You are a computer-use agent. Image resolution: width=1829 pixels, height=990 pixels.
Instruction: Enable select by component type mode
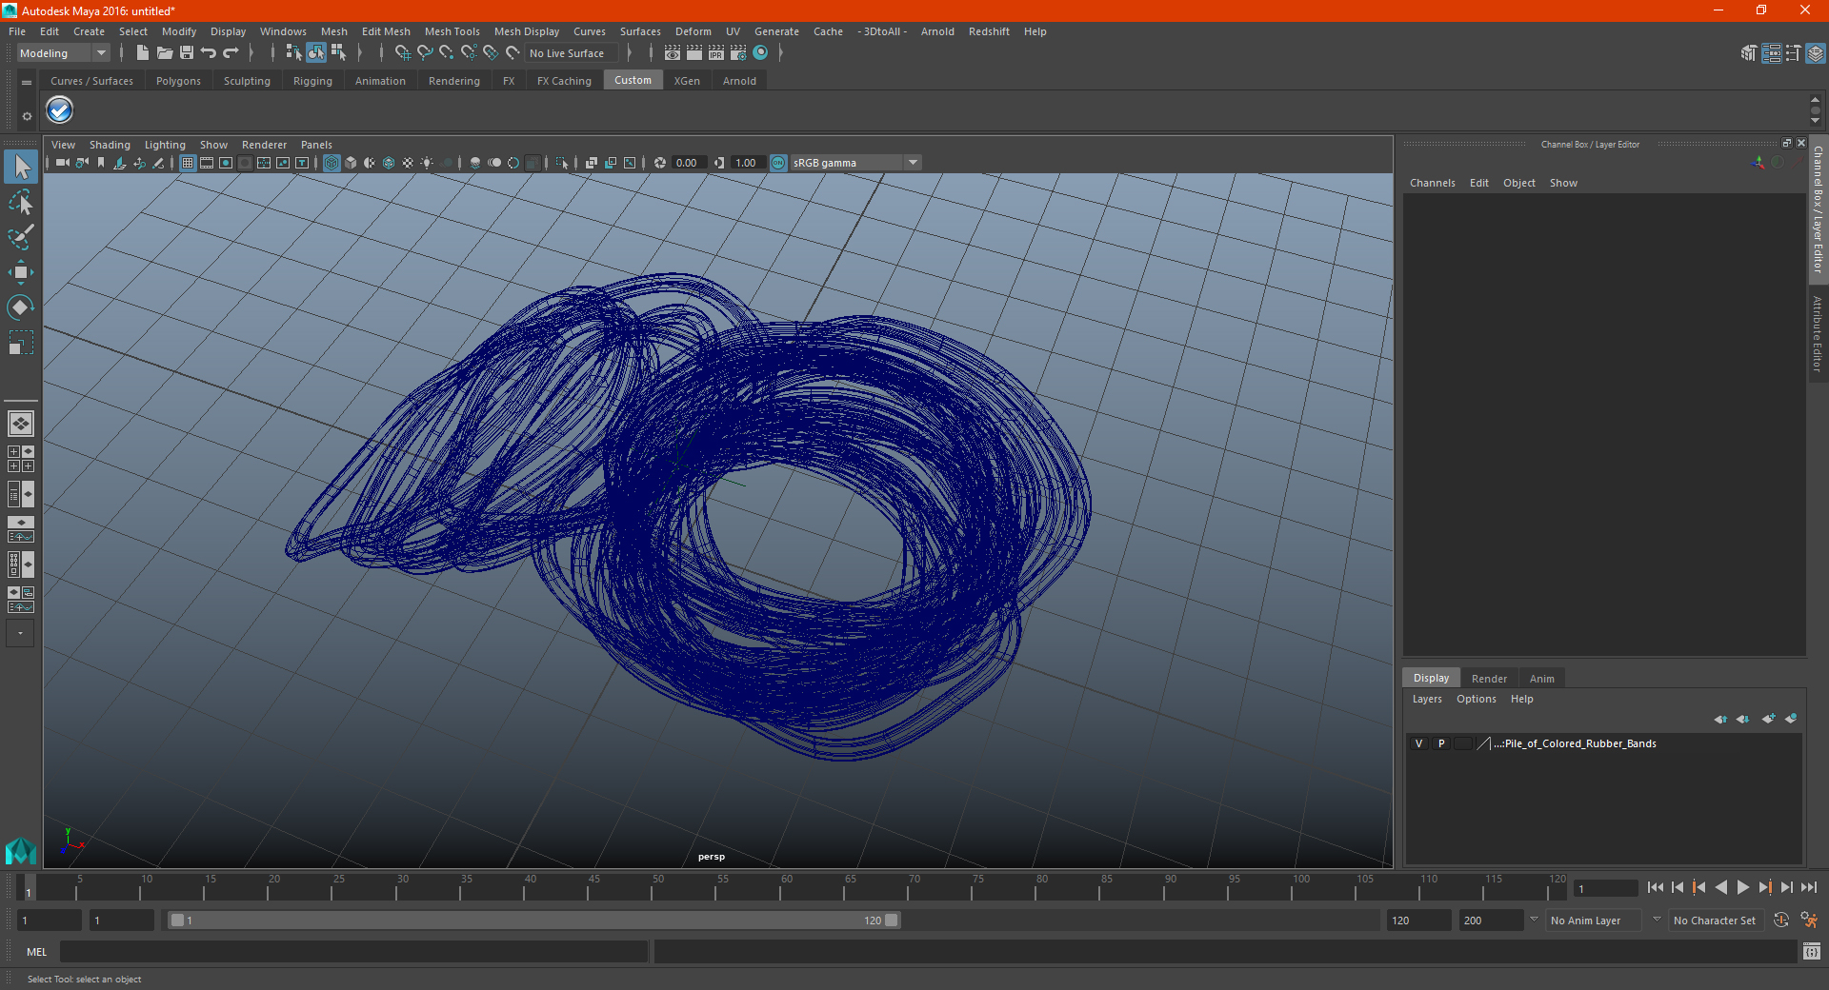tap(338, 53)
